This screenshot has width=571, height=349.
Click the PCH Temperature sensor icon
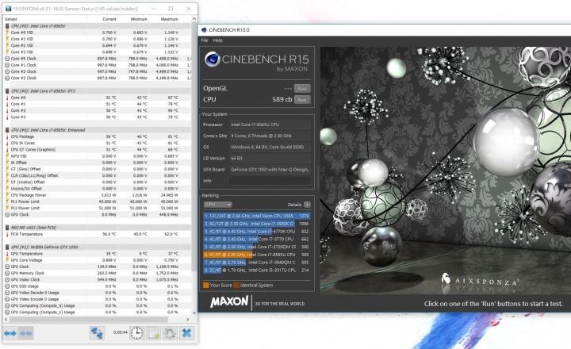[x=7, y=234]
